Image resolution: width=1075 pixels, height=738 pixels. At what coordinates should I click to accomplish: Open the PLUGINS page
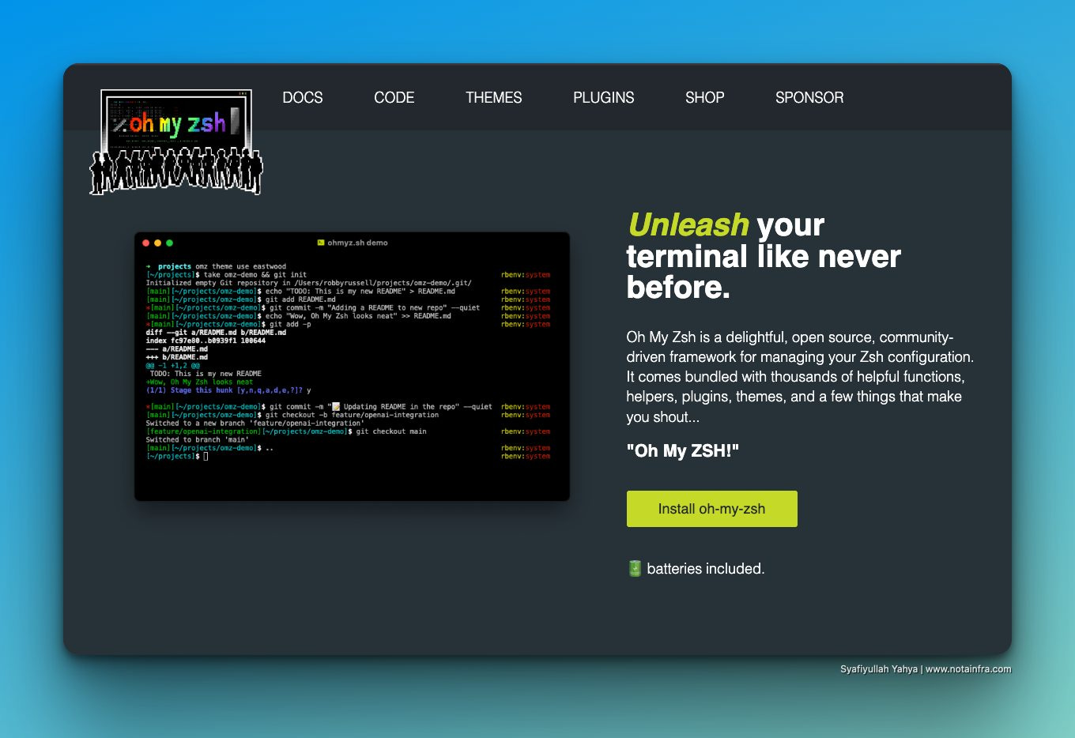point(603,97)
